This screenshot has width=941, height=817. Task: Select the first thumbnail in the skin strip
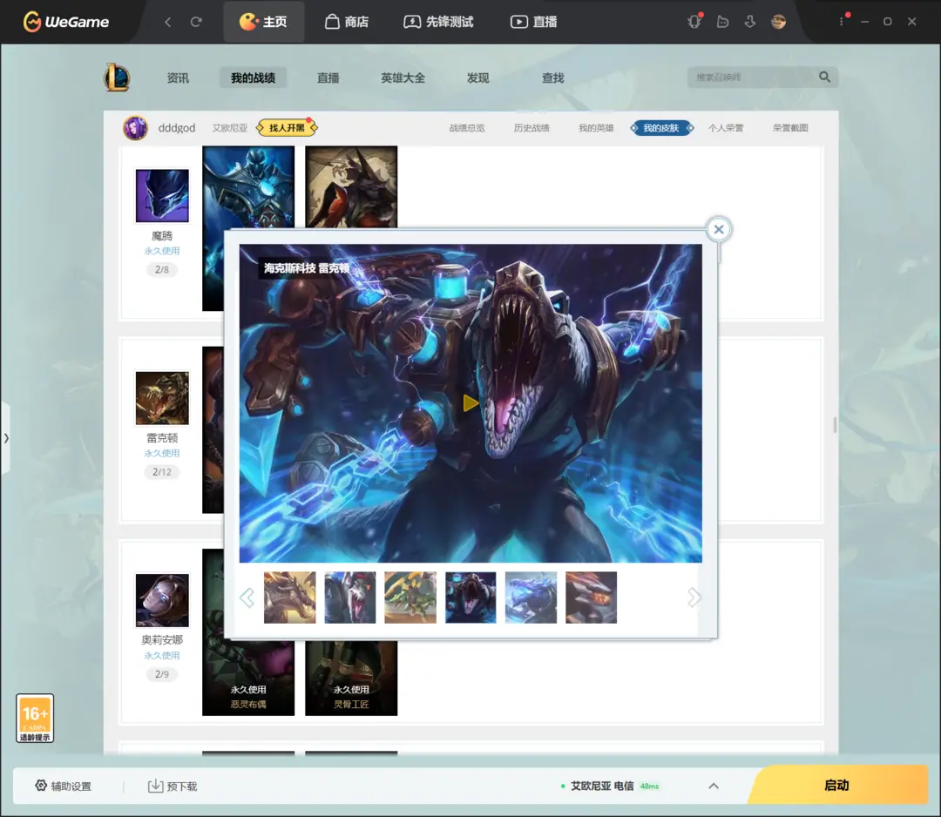point(290,598)
